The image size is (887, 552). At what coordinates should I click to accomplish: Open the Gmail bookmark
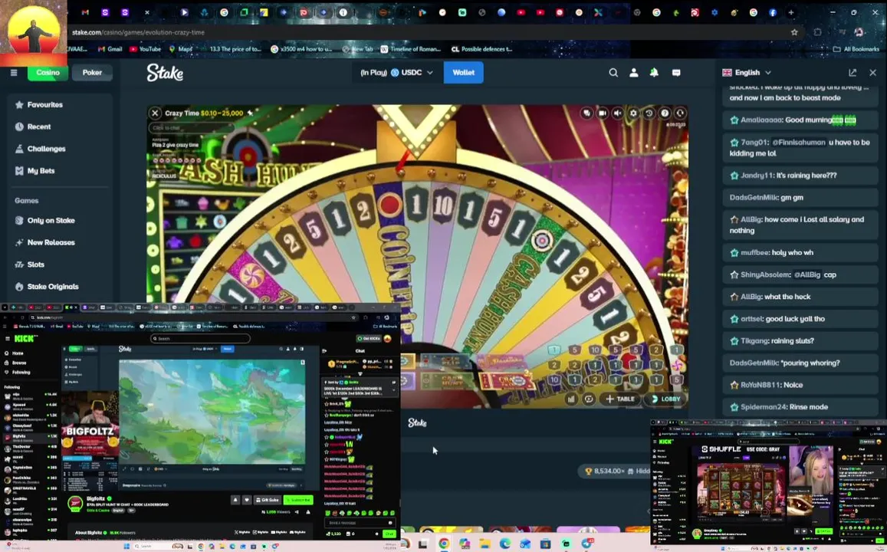(110, 49)
